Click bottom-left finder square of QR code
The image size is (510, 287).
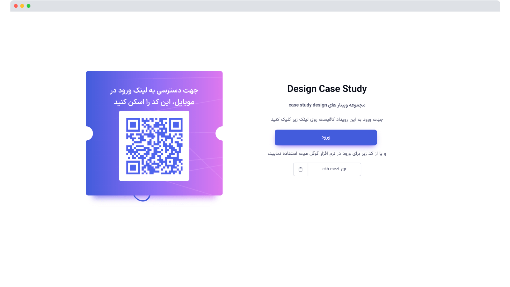tap(133, 167)
